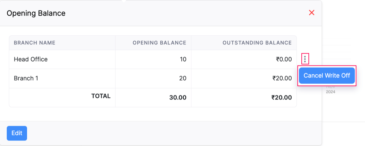Select Head Office outstanding balance ₹0.00

[284, 59]
